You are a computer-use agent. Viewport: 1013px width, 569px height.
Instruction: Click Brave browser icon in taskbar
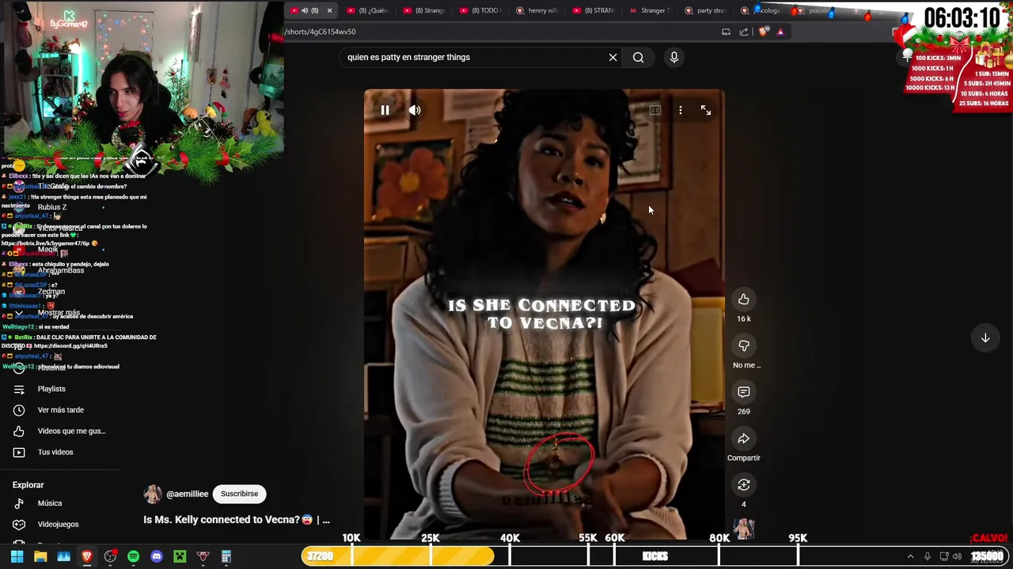click(x=87, y=556)
